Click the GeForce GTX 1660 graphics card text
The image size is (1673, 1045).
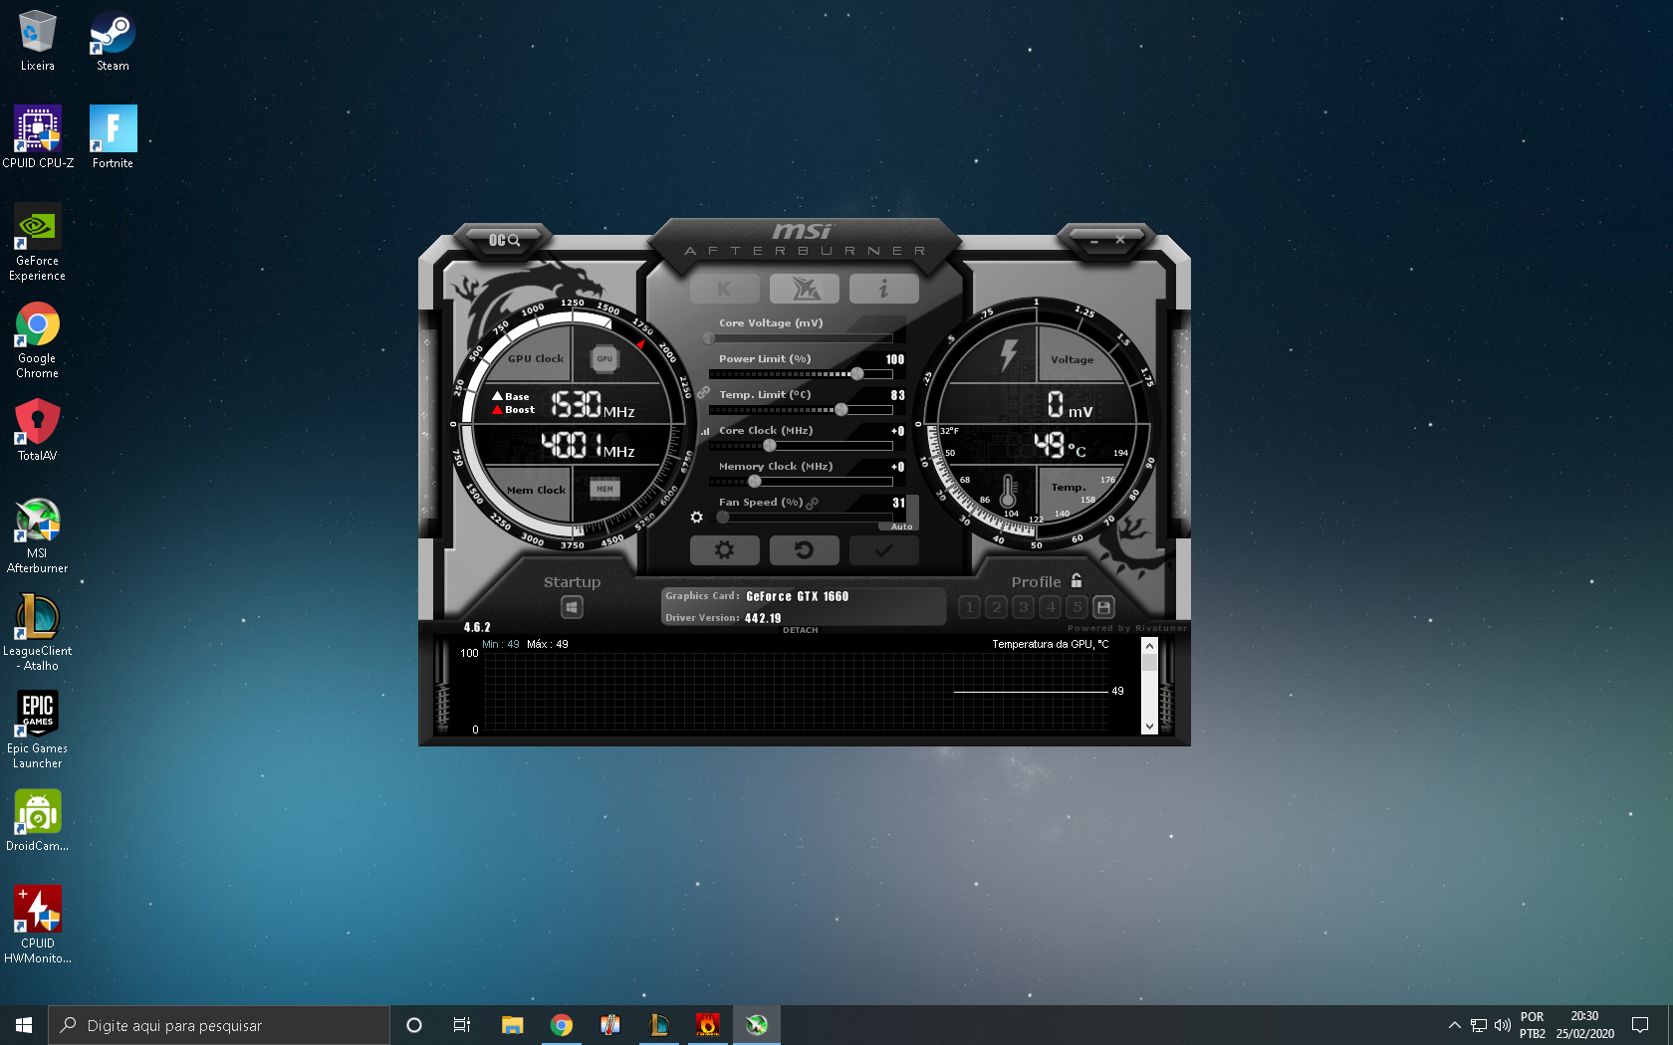click(x=798, y=596)
